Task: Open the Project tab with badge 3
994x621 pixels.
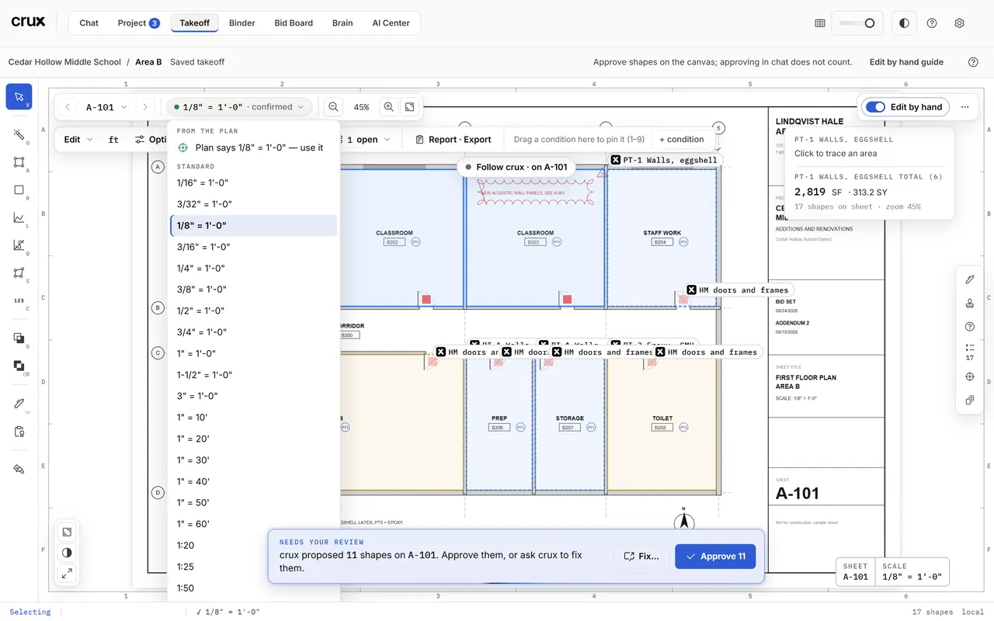Action: pos(138,23)
